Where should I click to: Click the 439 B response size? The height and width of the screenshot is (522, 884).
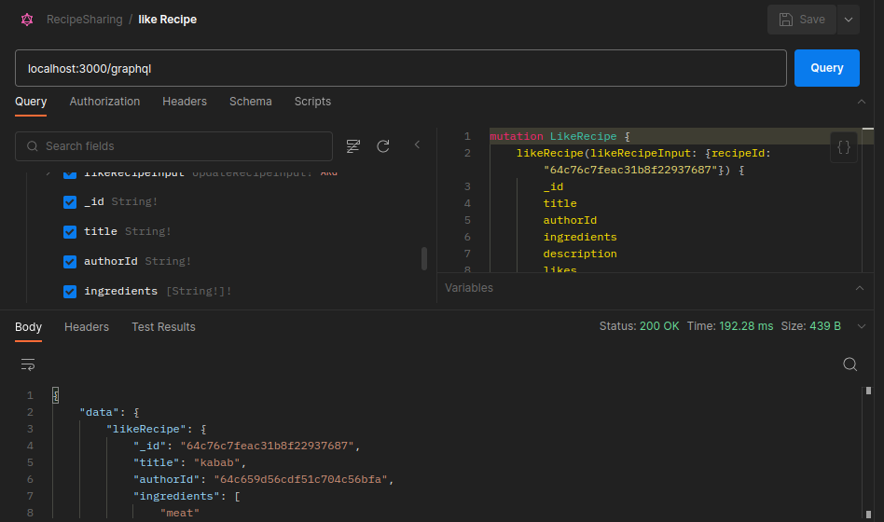825,326
